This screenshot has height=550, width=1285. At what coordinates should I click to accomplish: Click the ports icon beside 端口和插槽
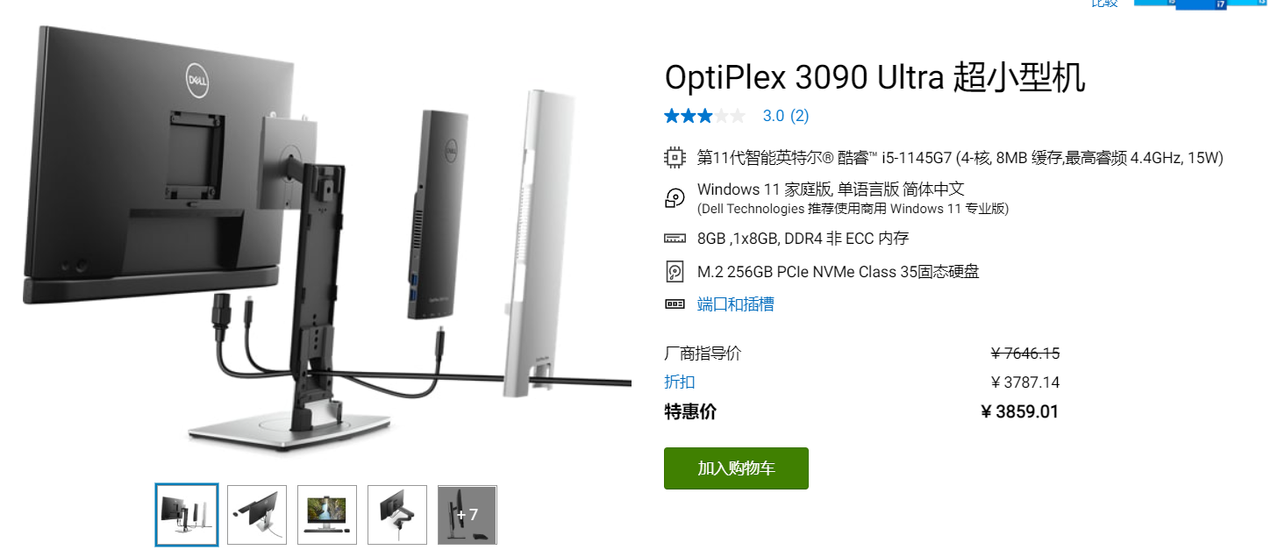tap(675, 304)
